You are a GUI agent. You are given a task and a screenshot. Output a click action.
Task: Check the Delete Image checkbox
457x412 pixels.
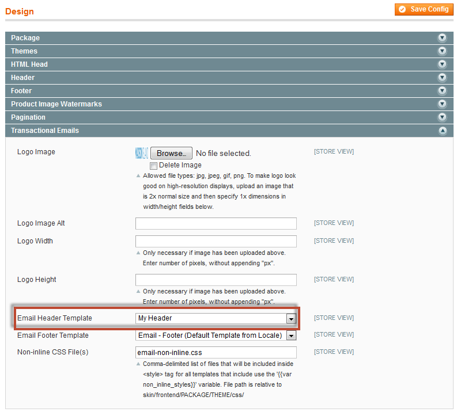(x=153, y=166)
